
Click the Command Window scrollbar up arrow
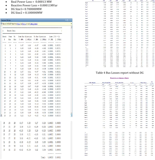[x=72, y=27]
